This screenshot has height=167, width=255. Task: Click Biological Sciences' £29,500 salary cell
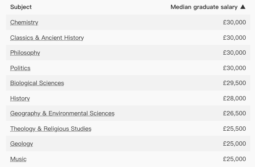pyautogui.click(x=235, y=83)
